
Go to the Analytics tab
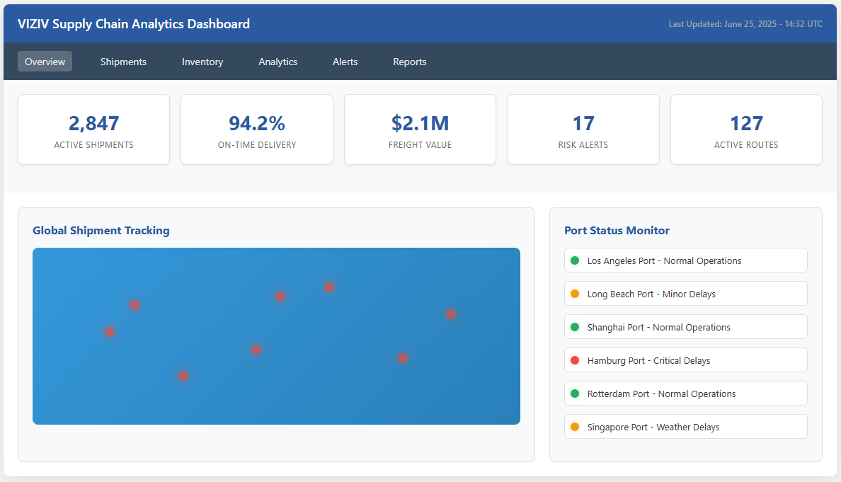[x=278, y=62]
